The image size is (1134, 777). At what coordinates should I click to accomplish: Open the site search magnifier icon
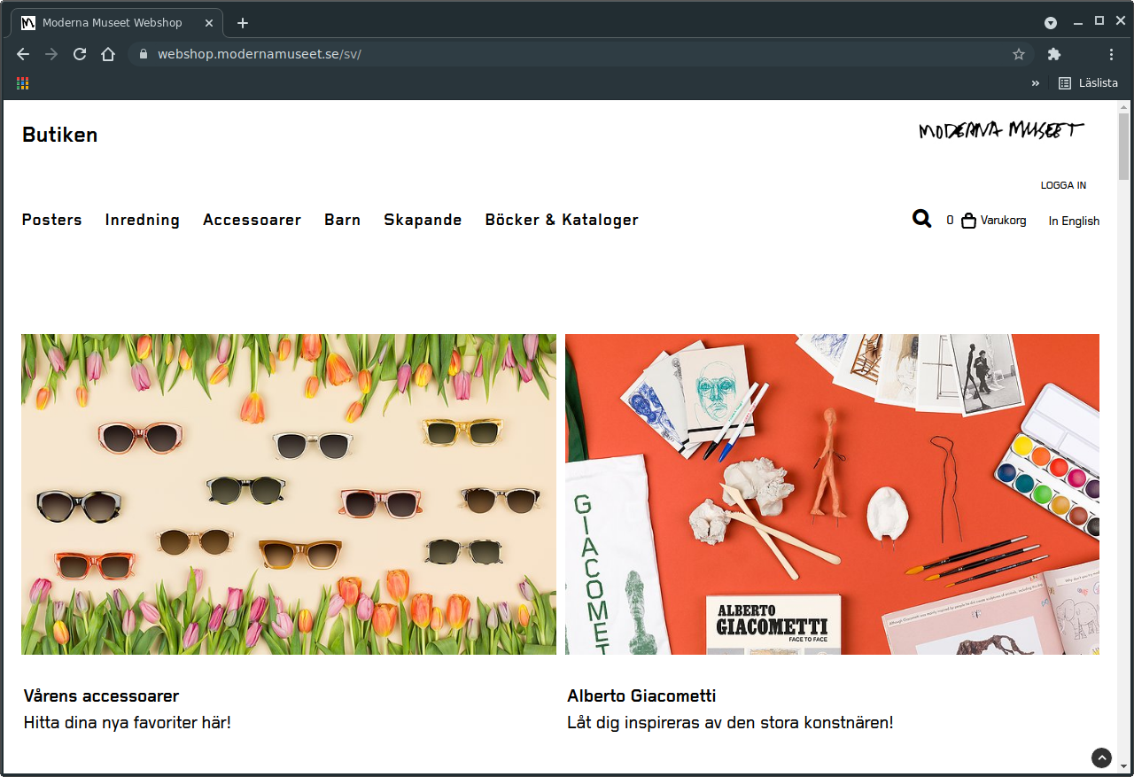point(921,219)
